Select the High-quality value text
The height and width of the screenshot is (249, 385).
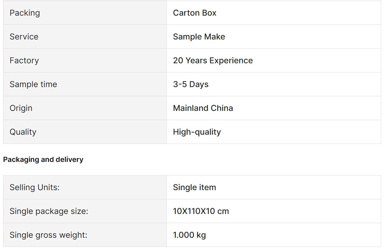(x=197, y=132)
